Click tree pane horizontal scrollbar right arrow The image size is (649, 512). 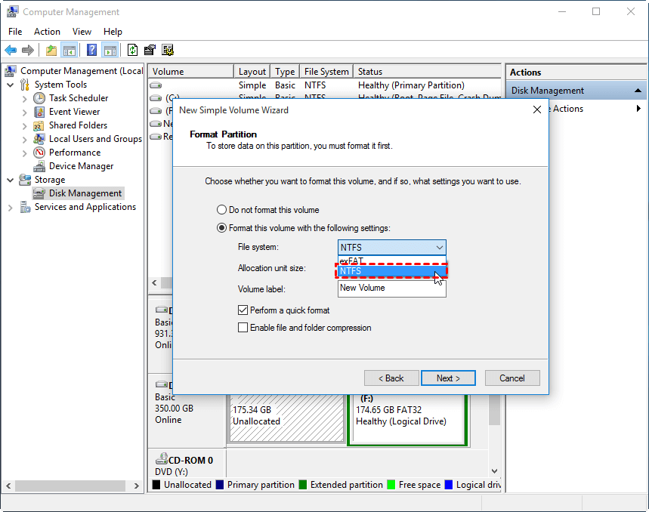137,486
